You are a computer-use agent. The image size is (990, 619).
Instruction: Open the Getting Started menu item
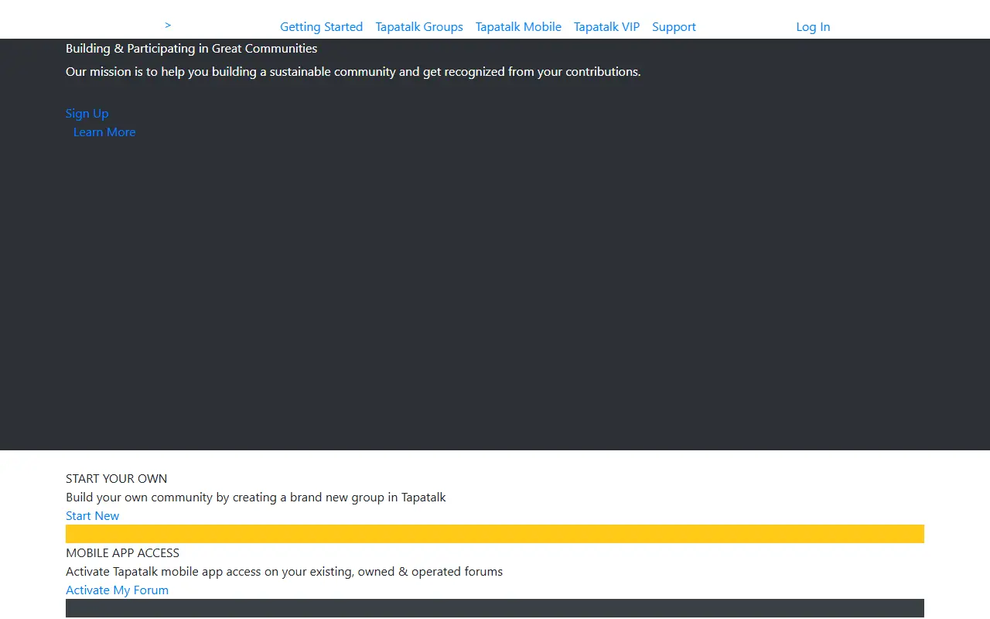tap(321, 27)
